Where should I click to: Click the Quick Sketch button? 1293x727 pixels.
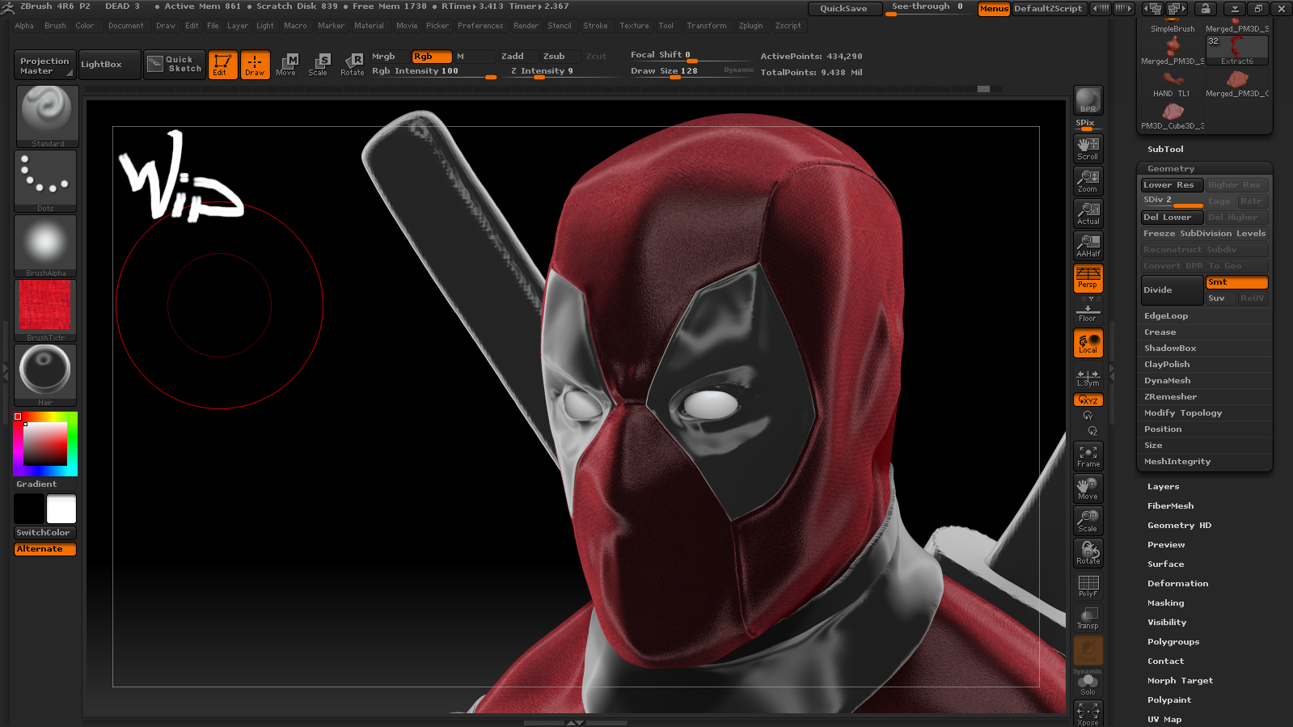175,65
